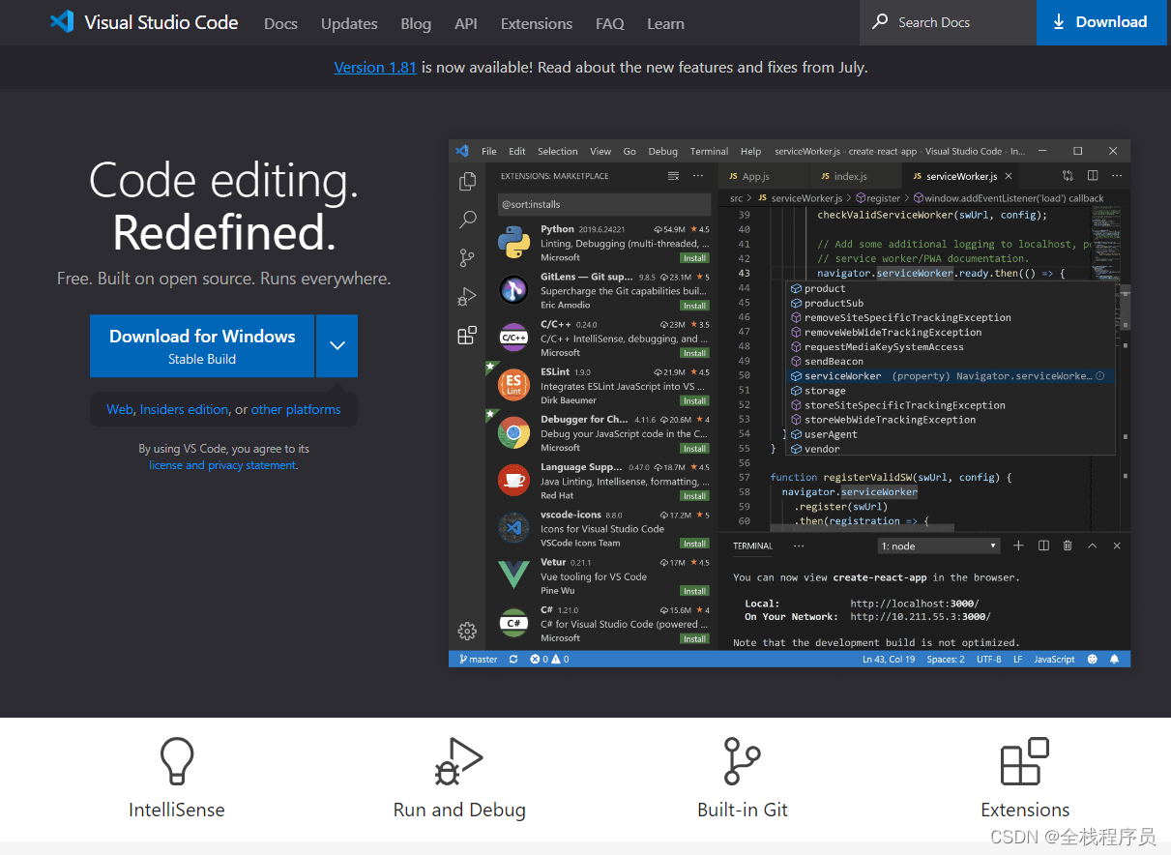Click the Search Docs field
The image size is (1171, 855).
coord(948,22)
